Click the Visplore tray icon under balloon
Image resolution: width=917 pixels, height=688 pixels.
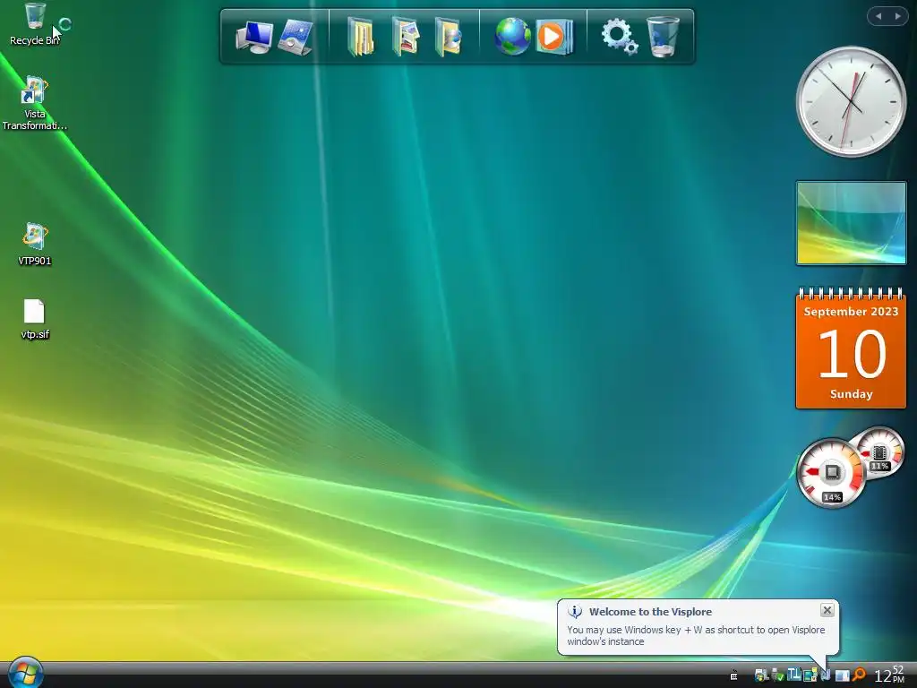(826, 675)
